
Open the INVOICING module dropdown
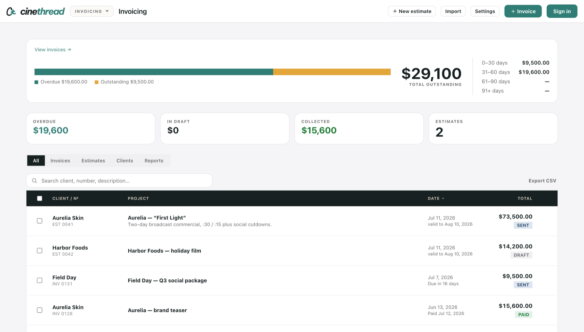(x=92, y=11)
